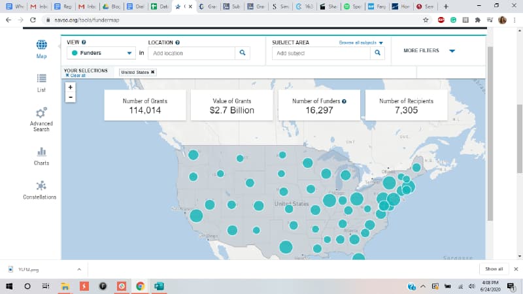Open the Map view in sidebar

41,46
